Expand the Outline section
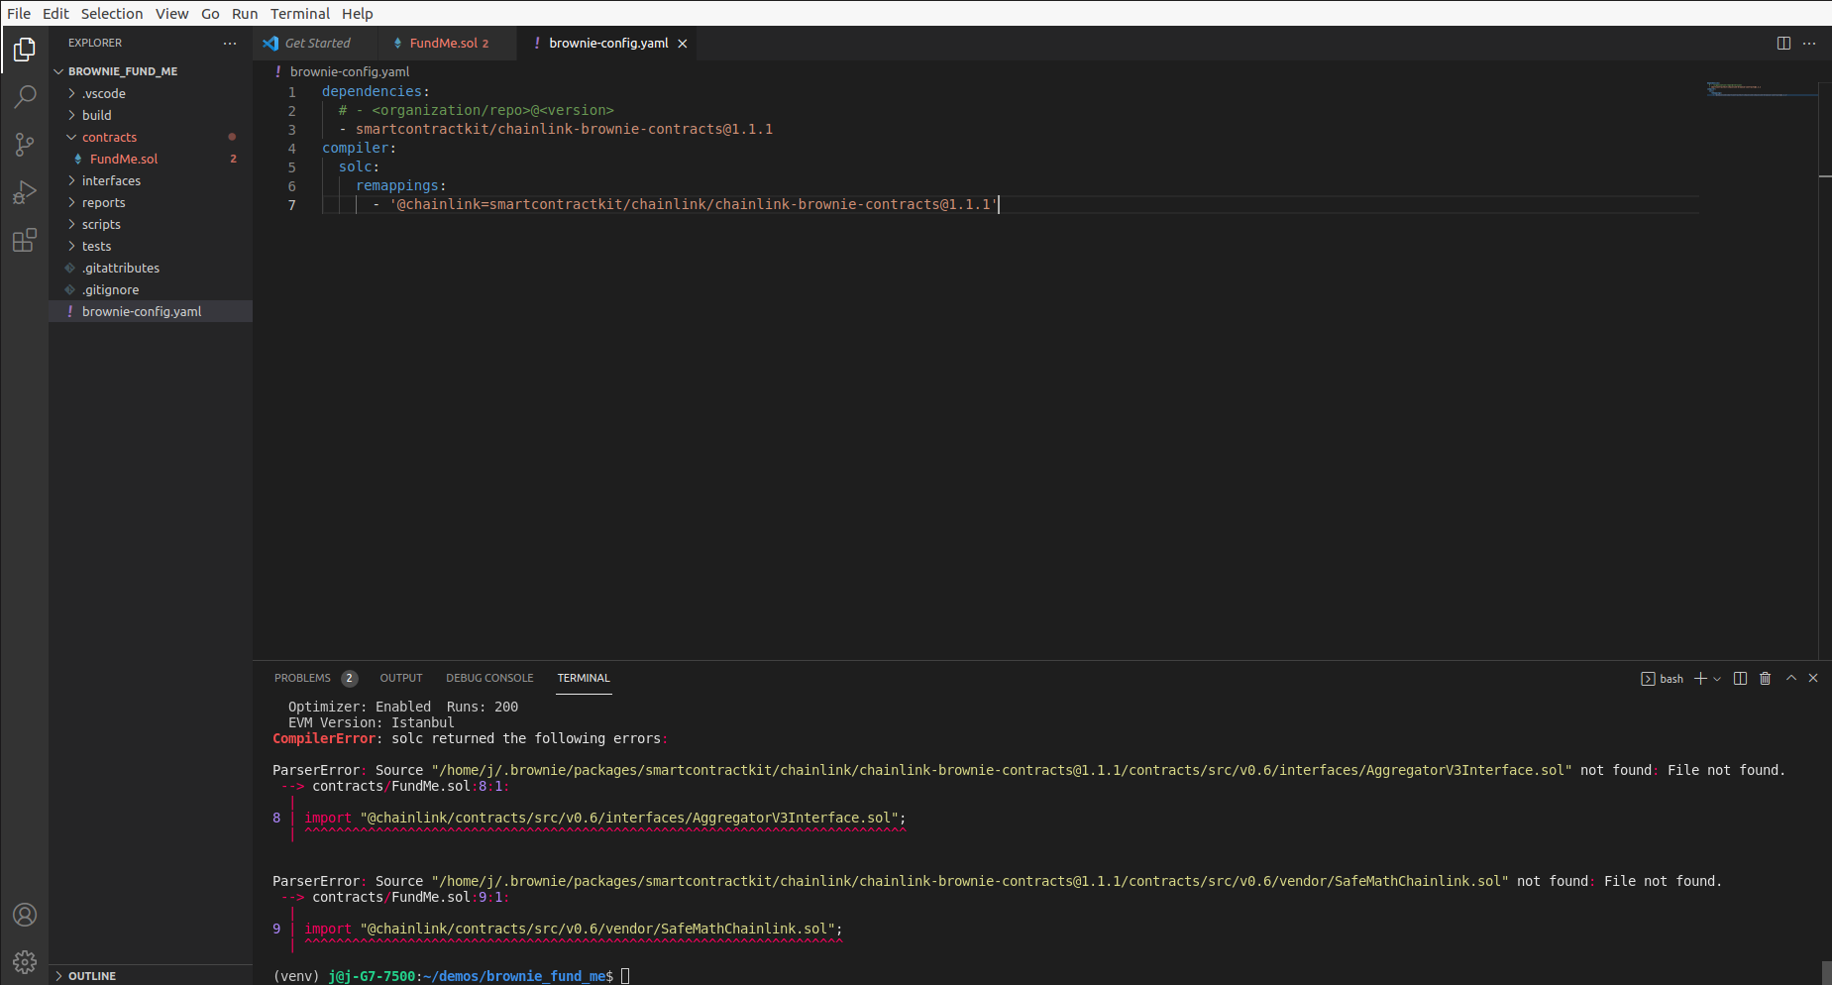 (151, 976)
